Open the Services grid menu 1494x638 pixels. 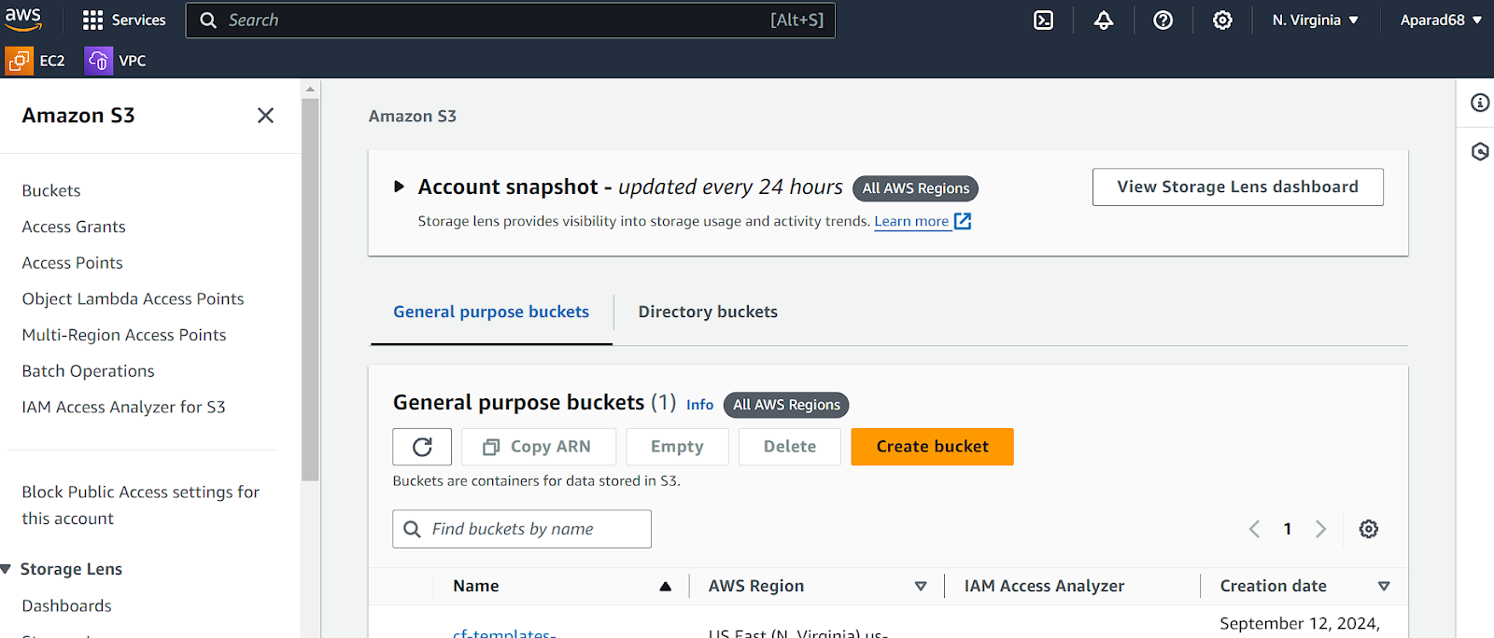tap(124, 20)
